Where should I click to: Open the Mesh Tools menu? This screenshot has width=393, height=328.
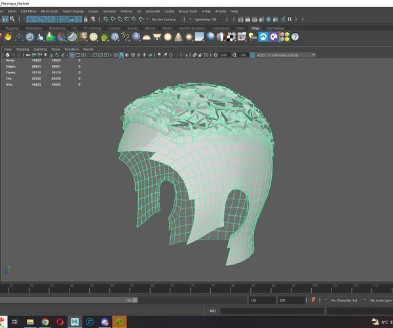coord(50,11)
